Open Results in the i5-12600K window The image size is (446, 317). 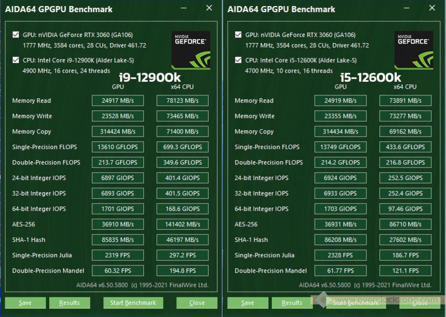(x=292, y=303)
